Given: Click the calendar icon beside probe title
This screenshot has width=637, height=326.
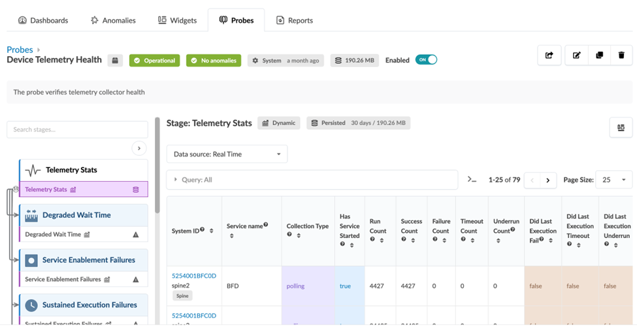Looking at the screenshot, I should point(115,61).
